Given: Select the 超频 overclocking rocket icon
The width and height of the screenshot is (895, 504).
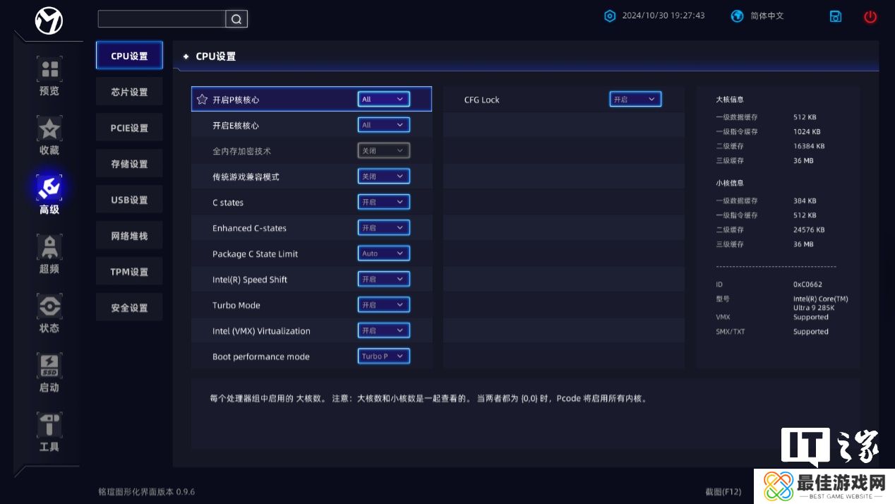Looking at the screenshot, I should click(49, 248).
